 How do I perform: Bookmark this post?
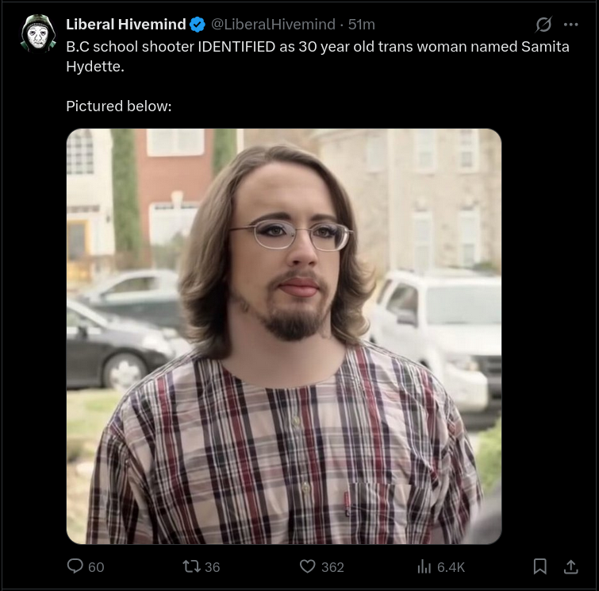pos(539,566)
